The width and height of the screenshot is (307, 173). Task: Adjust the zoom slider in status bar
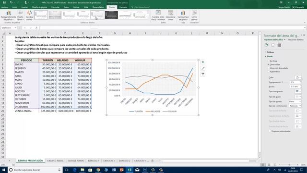[x=289, y=165]
